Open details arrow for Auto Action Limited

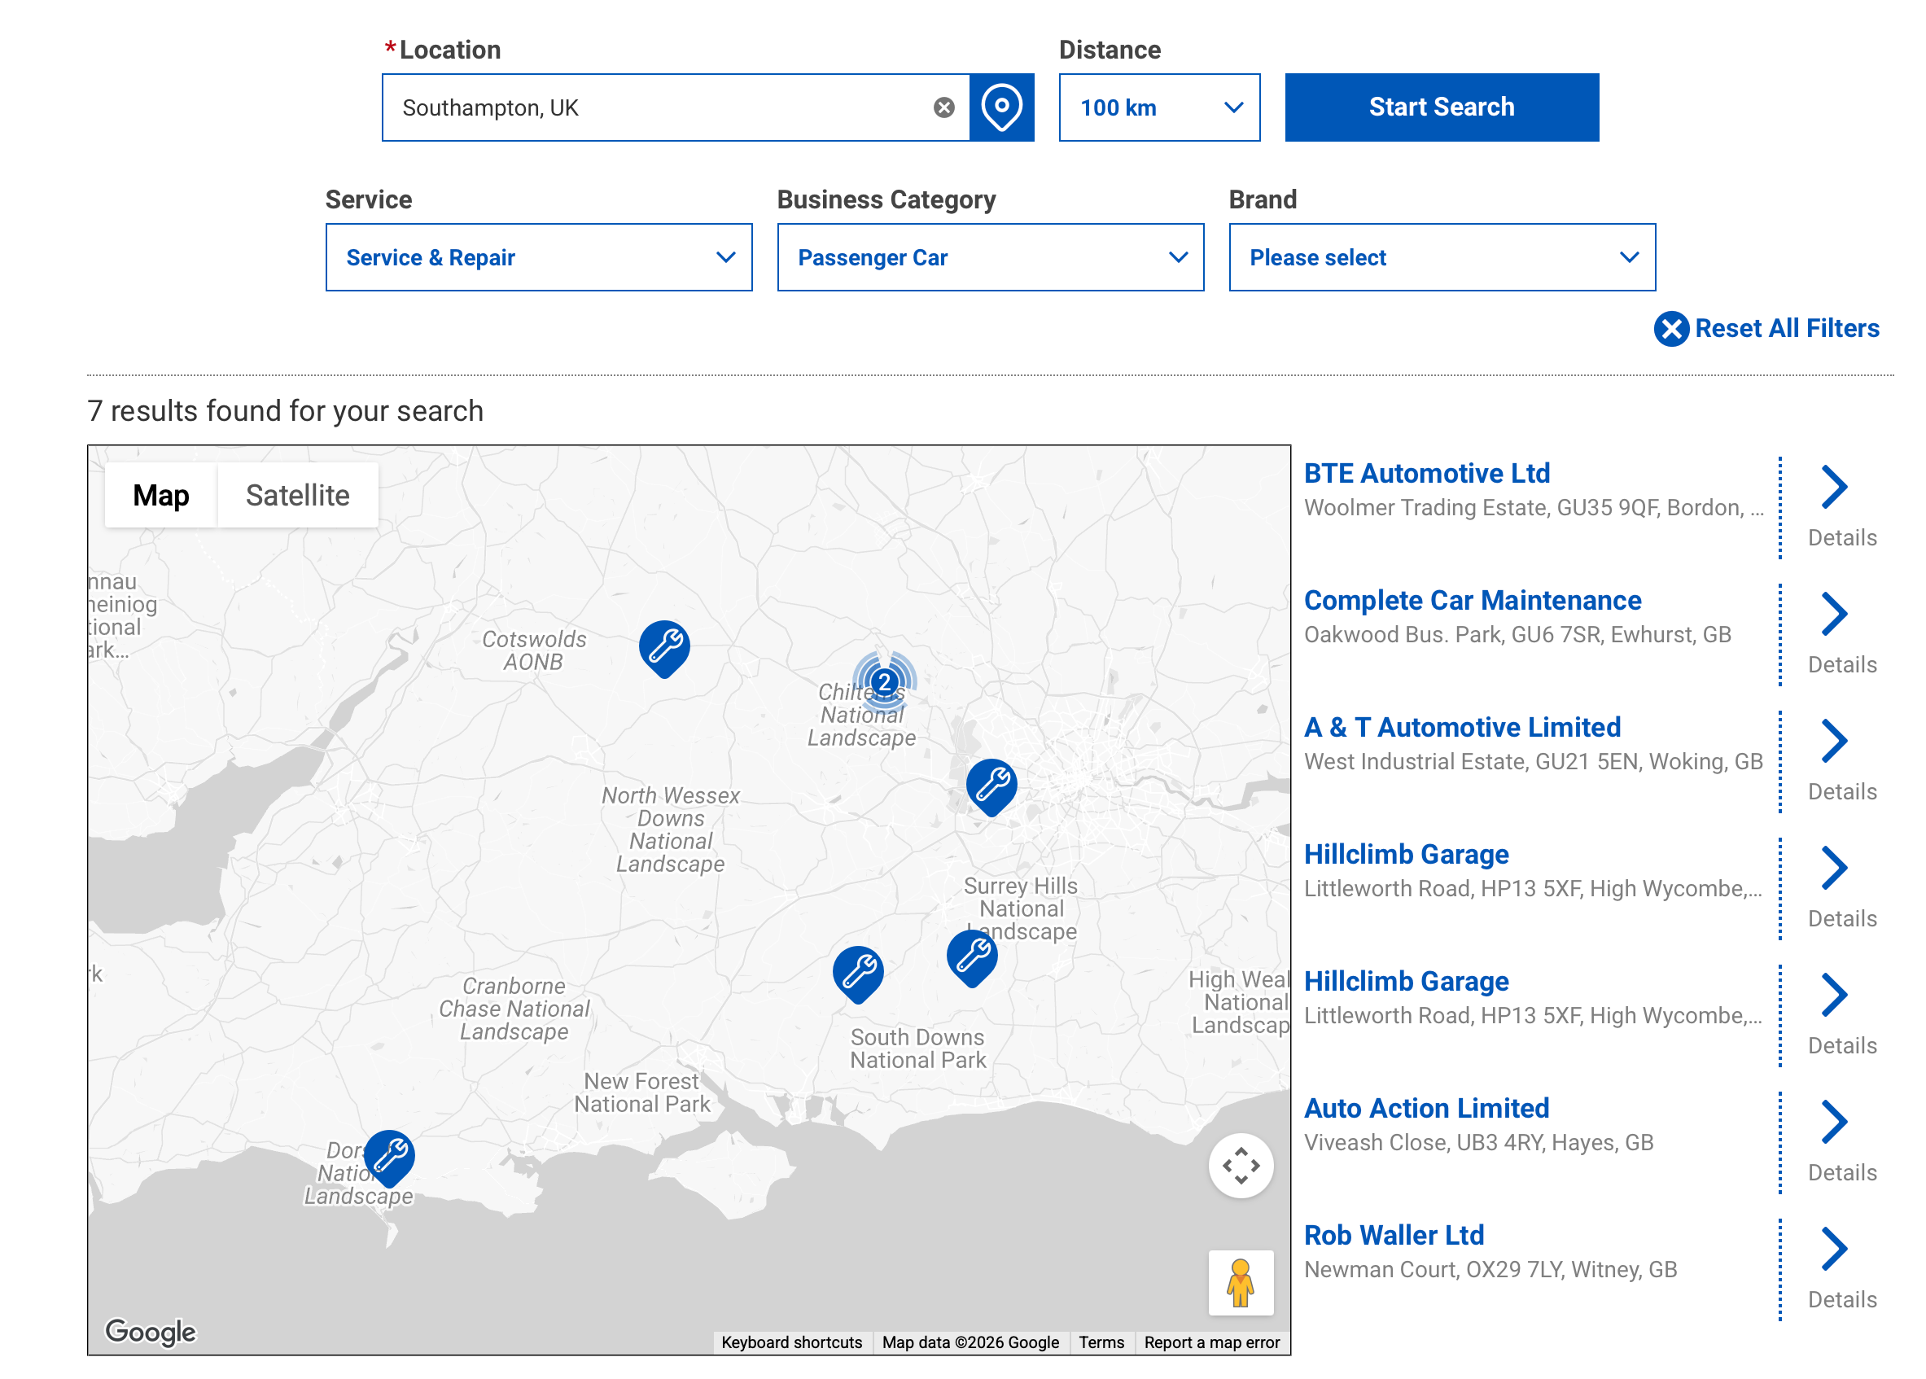[1834, 1123]
